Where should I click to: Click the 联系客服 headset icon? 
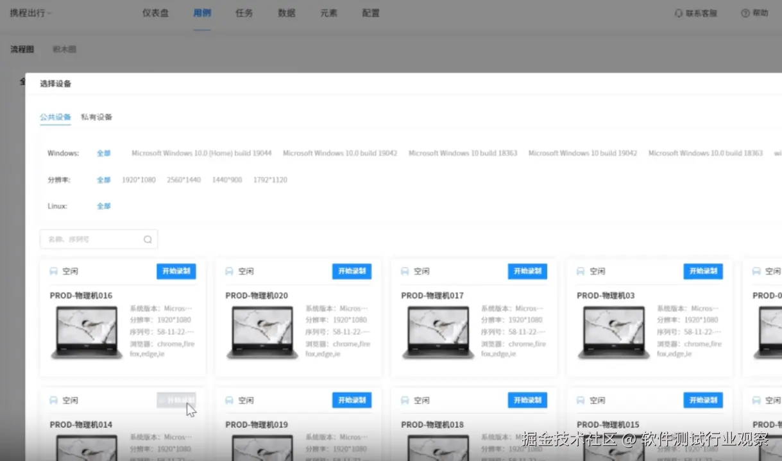(x=679, y=13)
